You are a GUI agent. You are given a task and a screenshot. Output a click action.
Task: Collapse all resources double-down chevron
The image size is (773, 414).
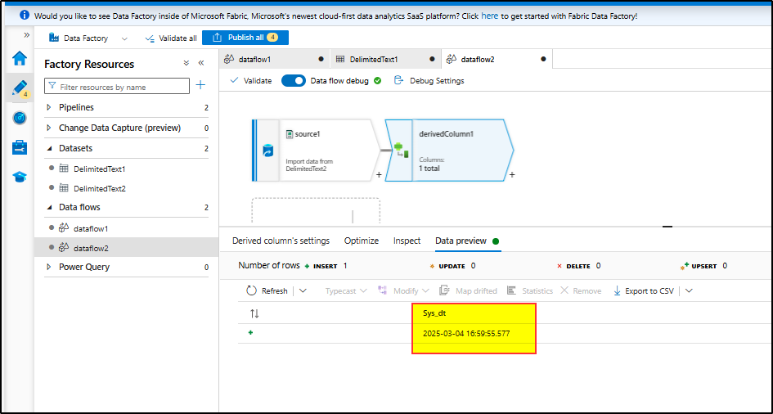186,63
